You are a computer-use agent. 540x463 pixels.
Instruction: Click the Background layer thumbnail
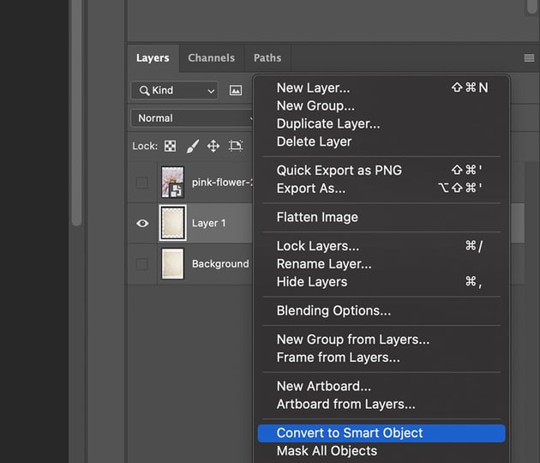tap(173, 264)
